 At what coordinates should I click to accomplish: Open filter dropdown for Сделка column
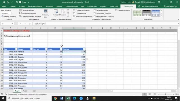coord(84,49)
